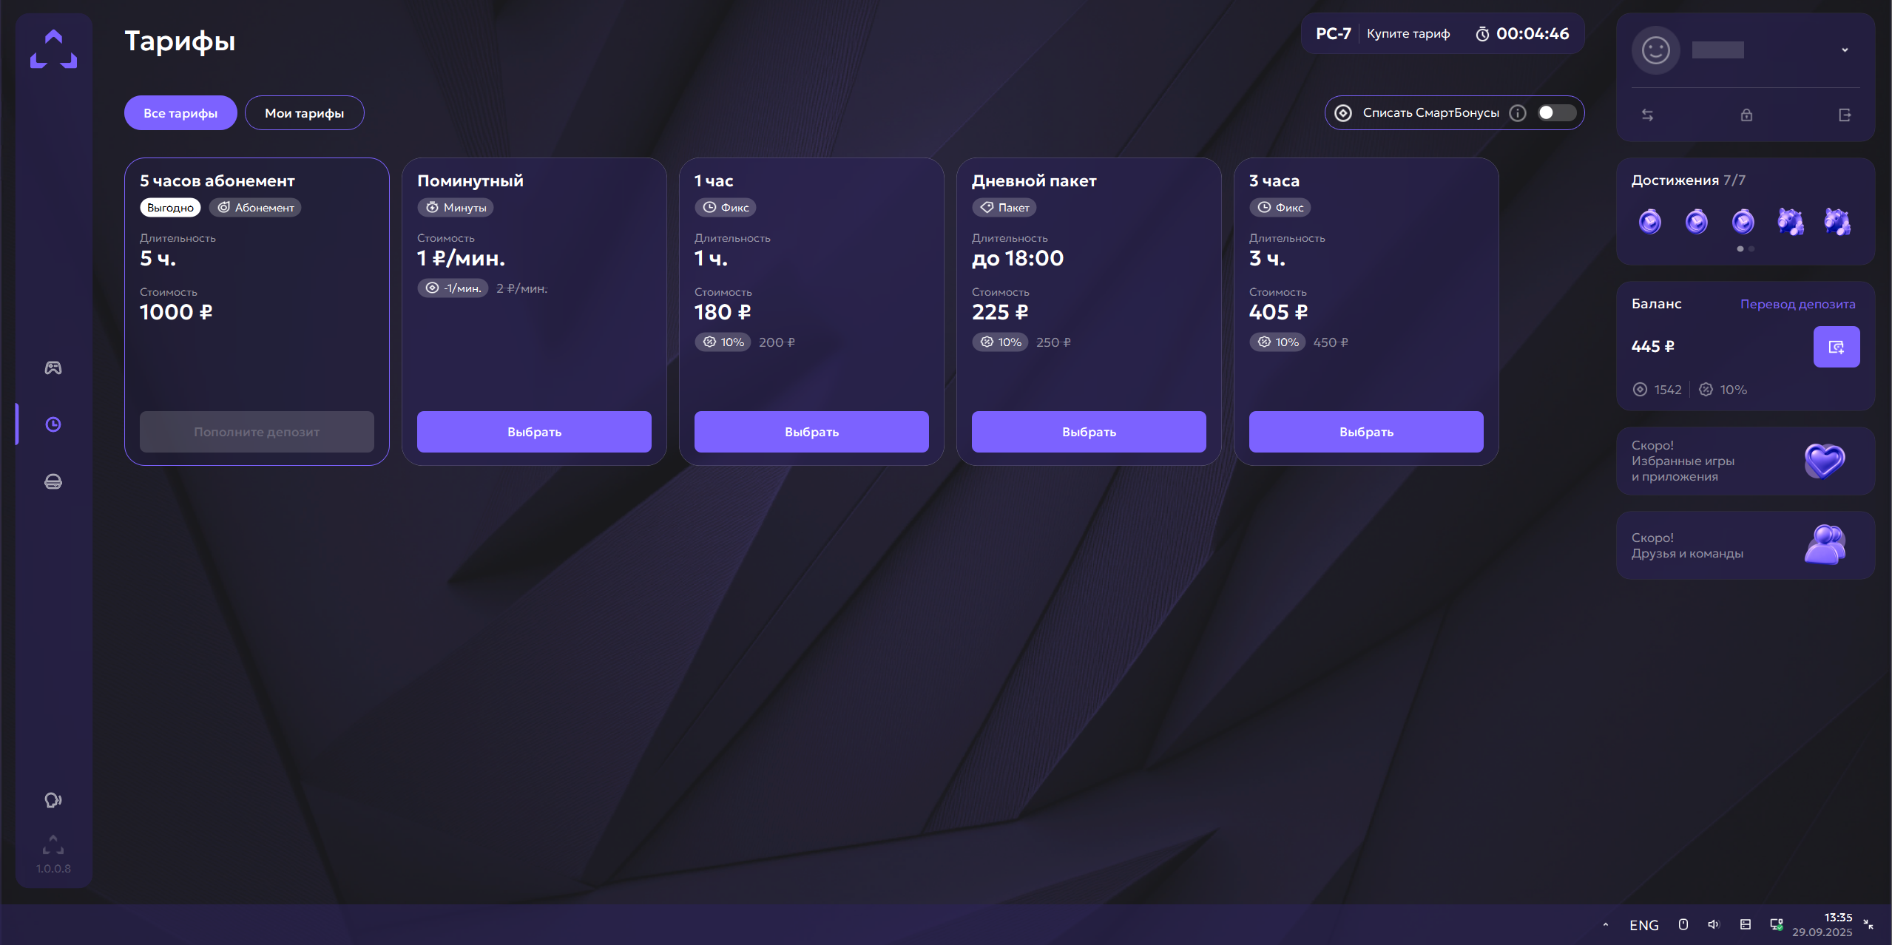1892x945 pixels.
Task: Click the second achievement medal
Action: 1697,221
